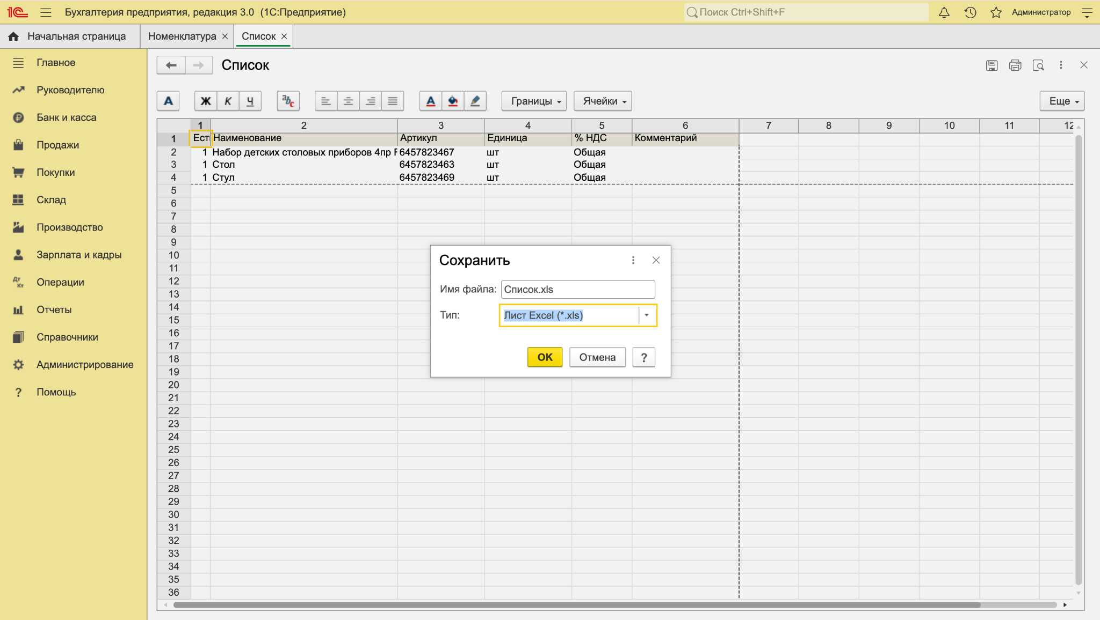Open Операции section

[60, 282]
